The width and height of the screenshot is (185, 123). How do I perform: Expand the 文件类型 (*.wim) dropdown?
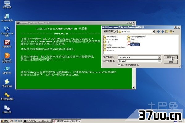tap(159, 61)
